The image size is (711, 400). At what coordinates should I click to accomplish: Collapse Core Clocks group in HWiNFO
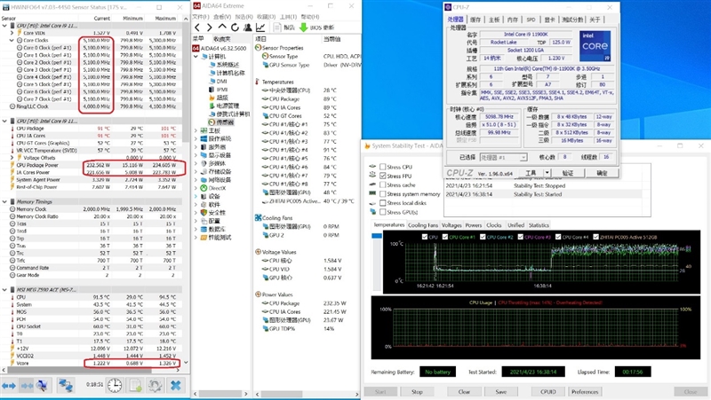(x=12, y=40)
